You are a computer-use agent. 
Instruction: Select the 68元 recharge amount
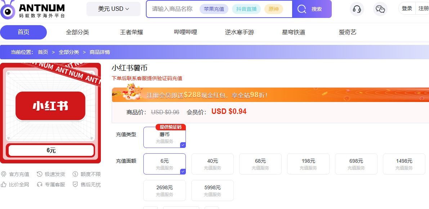tap(260, 164)
